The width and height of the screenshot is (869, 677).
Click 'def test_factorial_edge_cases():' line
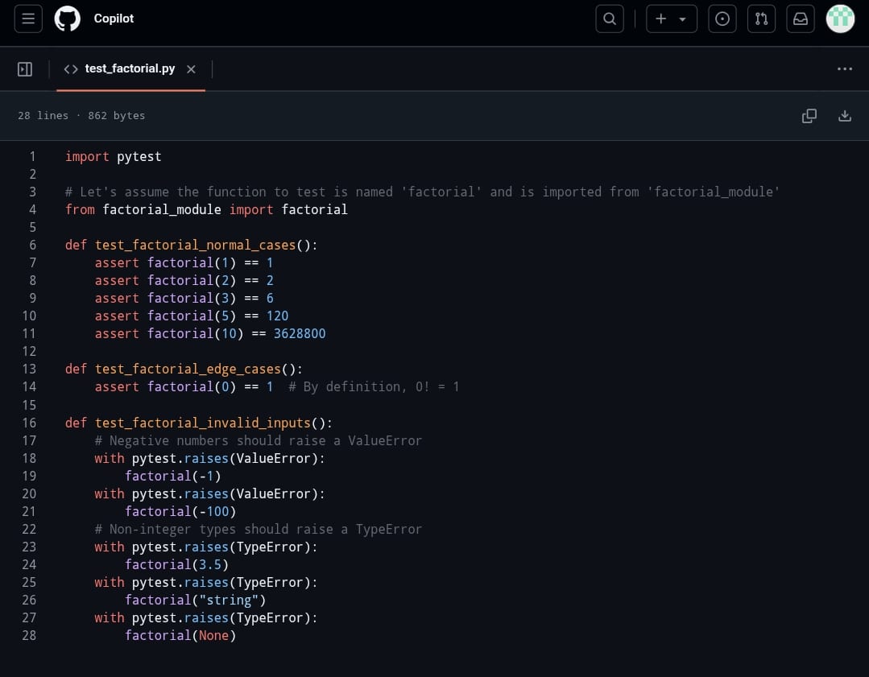tap(184, 369)
